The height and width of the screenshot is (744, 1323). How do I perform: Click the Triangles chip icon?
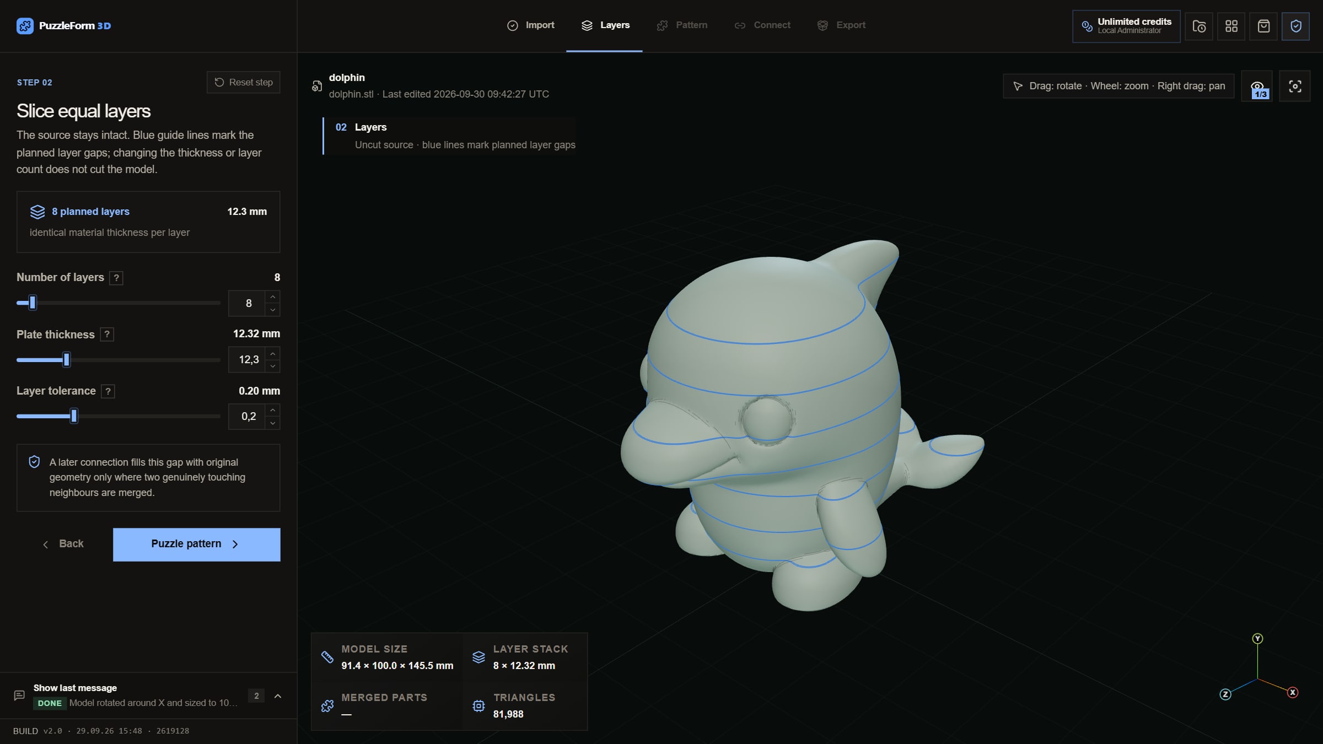[478, 706]
